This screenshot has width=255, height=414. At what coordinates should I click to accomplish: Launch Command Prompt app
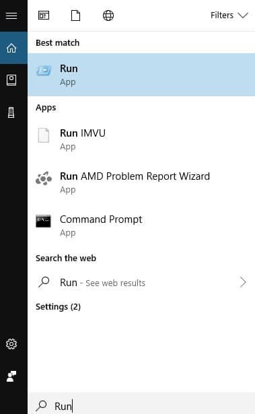pos(141,226)
